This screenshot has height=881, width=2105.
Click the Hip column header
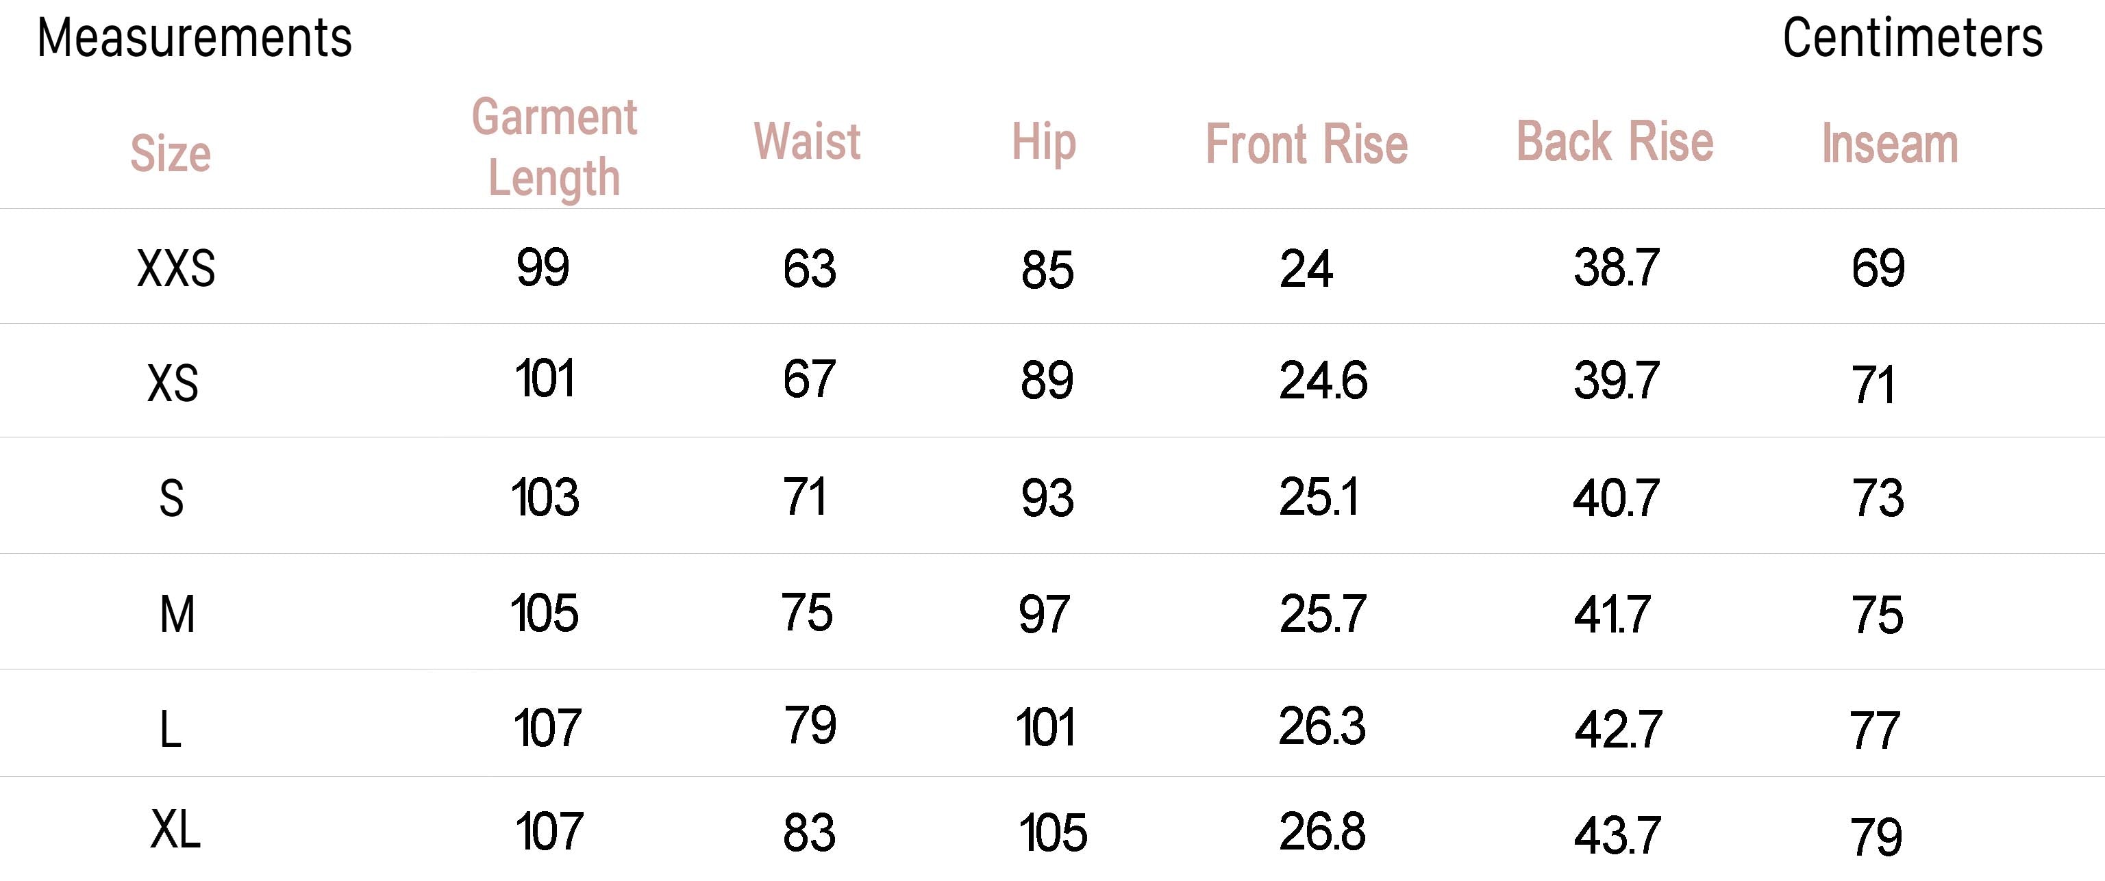click(x=1043, y=142)
